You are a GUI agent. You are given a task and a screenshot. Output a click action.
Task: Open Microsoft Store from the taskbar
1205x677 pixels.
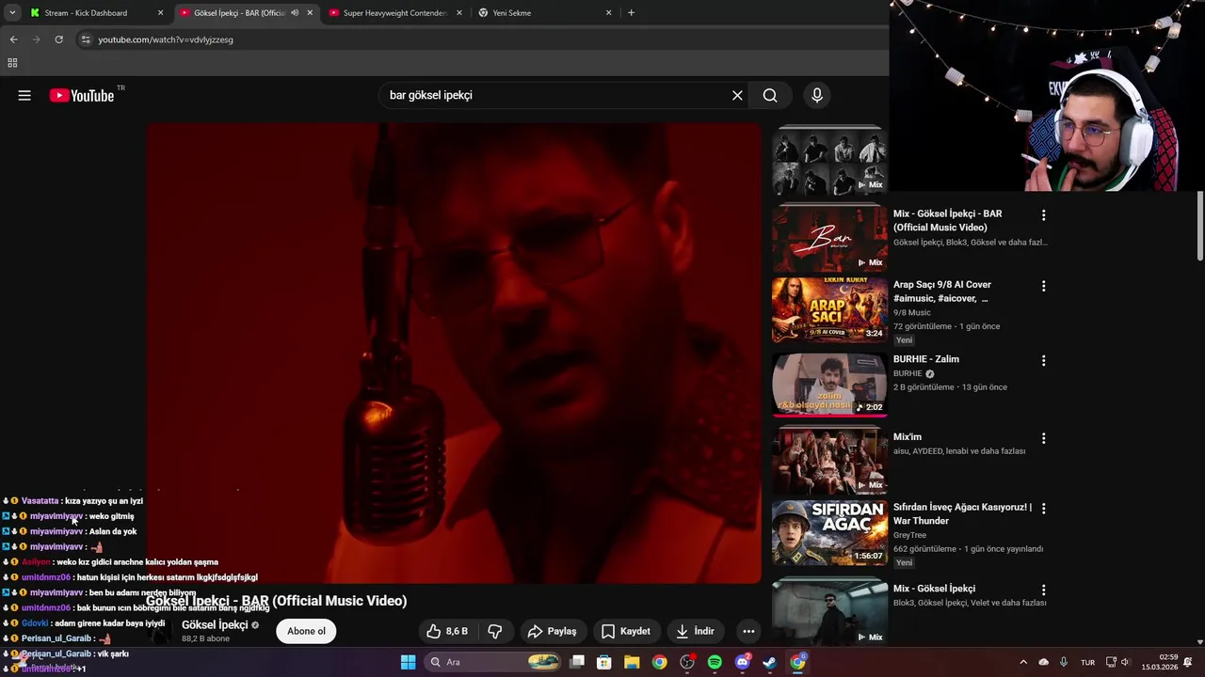tap(604, 662)
